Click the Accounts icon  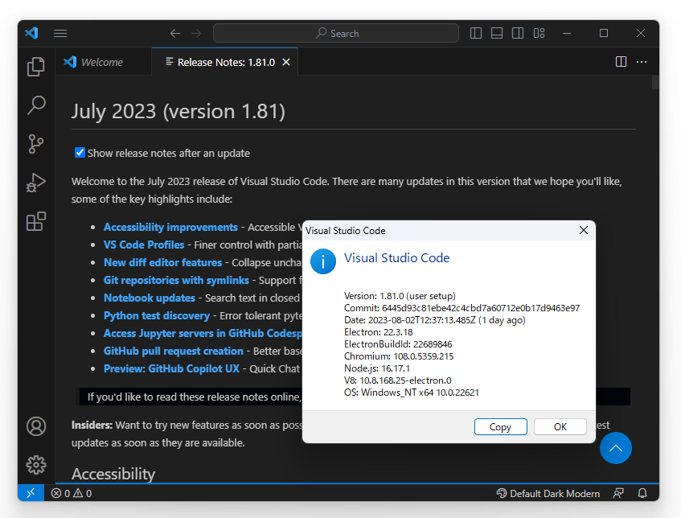(35, 426)
